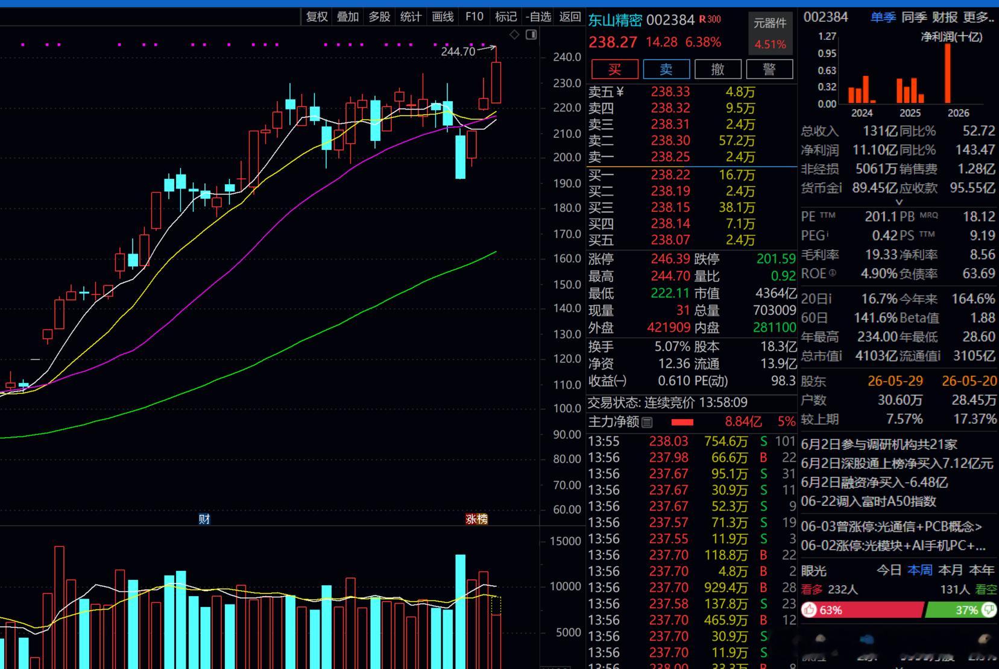Open news 6月2日深股通上榜净买入7.12亿元
Viewport: 999px width, 669px height.
tap(897, 464)
